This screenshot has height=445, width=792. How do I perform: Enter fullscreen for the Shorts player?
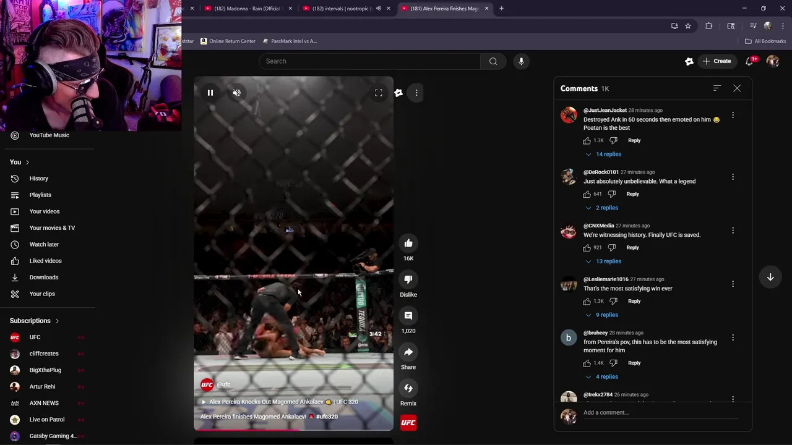click(x=379, y=93)
